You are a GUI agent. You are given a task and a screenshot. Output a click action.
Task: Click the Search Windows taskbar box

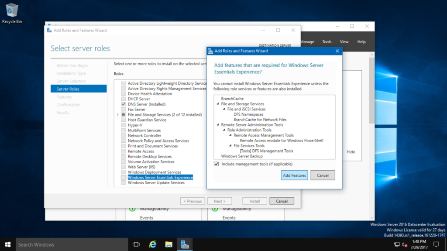[72, 244]
